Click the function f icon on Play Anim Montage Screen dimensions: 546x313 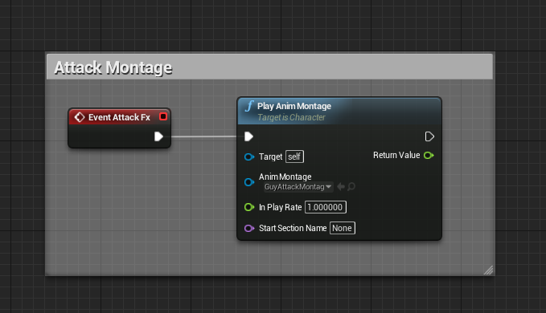coord(249,106)
